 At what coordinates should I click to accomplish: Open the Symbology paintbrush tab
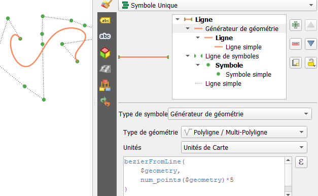tap(107, 4)
